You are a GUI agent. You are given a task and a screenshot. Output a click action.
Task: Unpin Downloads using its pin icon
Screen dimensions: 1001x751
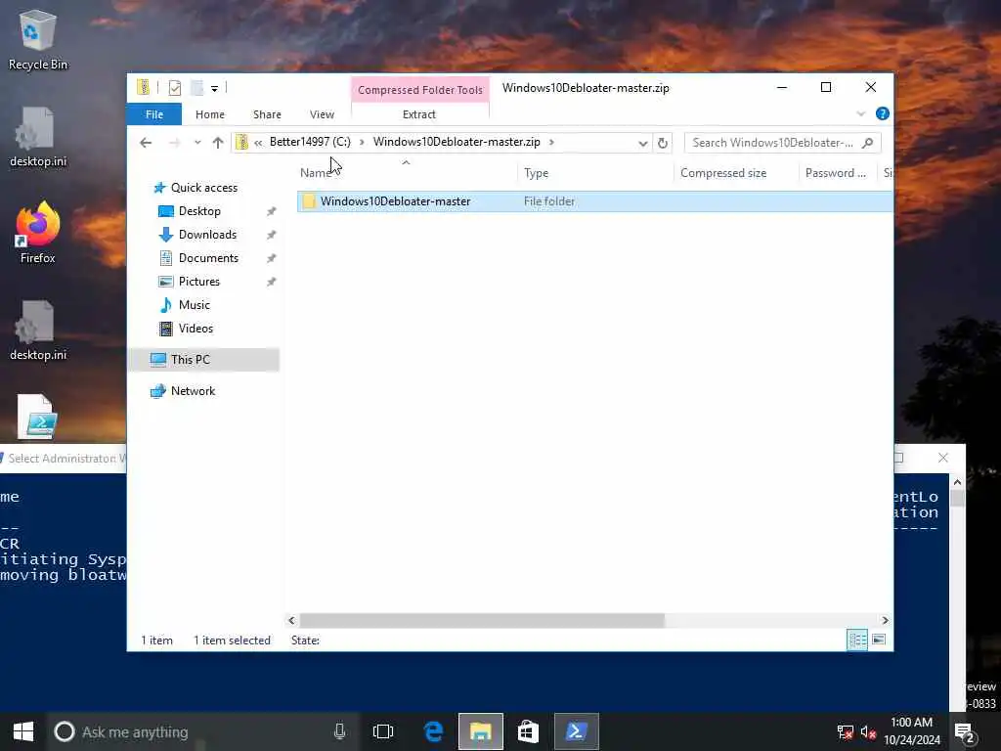[x=272, y=235]
